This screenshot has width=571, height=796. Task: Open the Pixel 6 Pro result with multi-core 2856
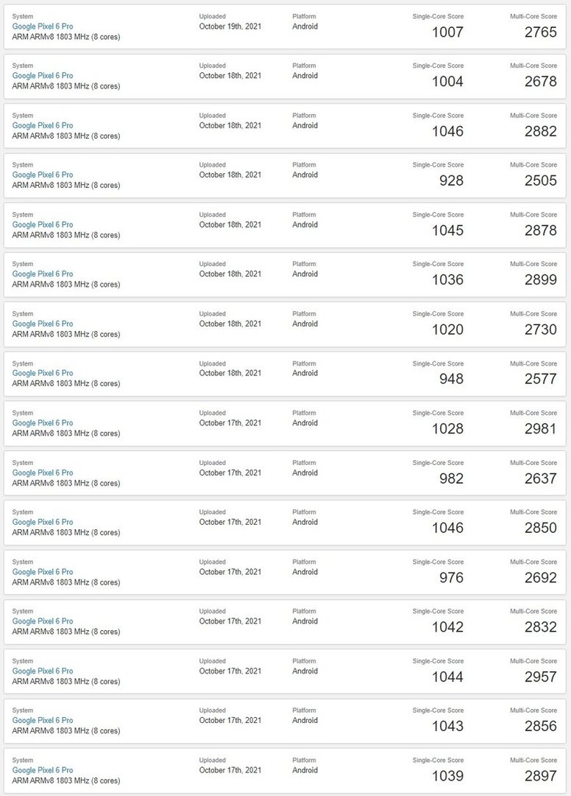43,720
